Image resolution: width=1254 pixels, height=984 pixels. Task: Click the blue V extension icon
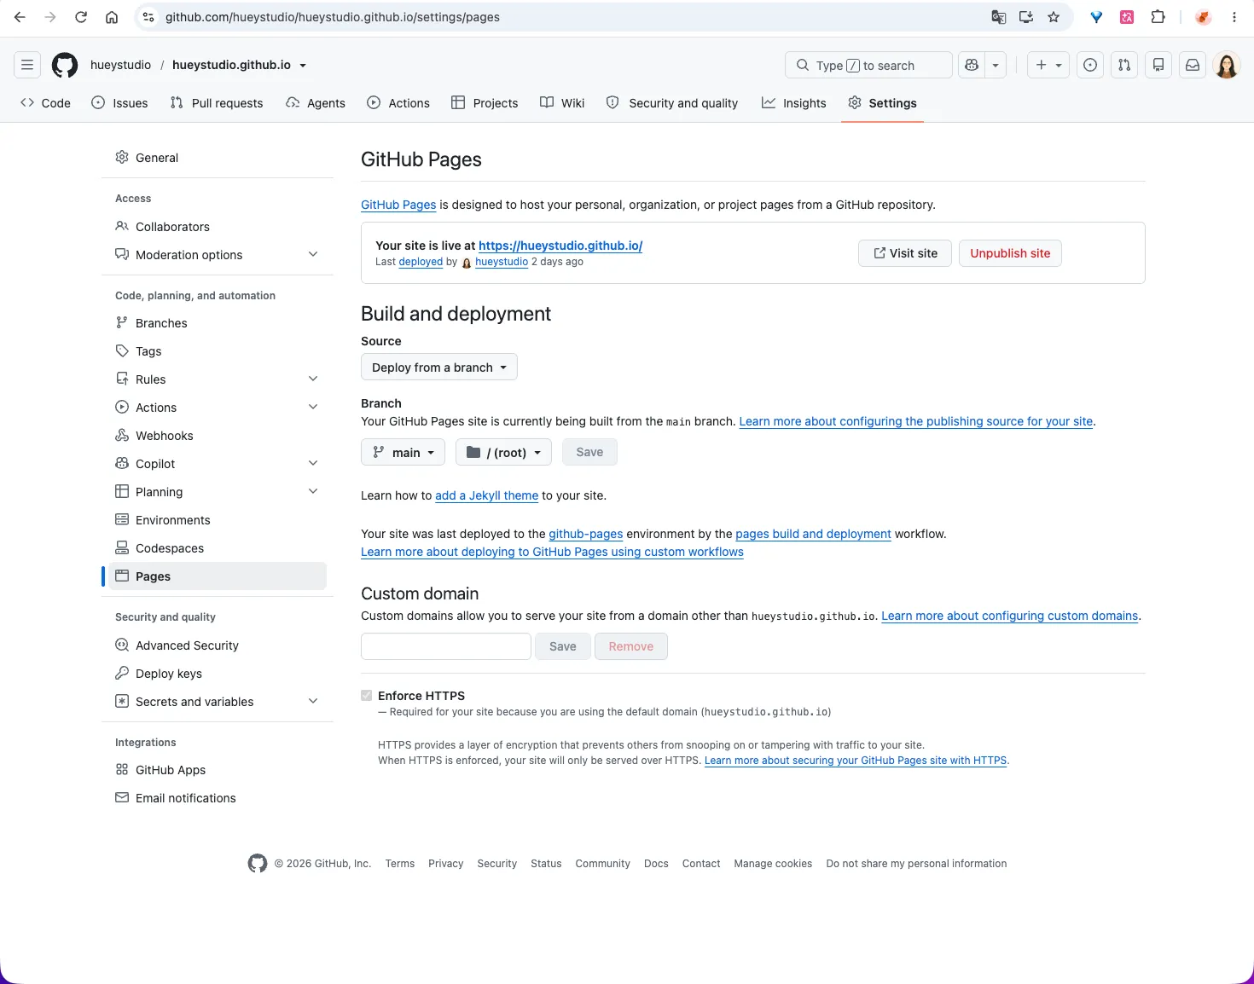click(x=1096, y=17)
